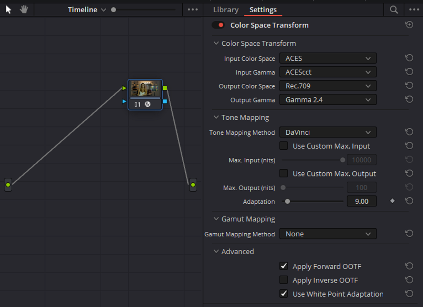423x307 pixels.
Task: Open Input Color Space dropdown showing ACES
Action: (x=328, y=58)
